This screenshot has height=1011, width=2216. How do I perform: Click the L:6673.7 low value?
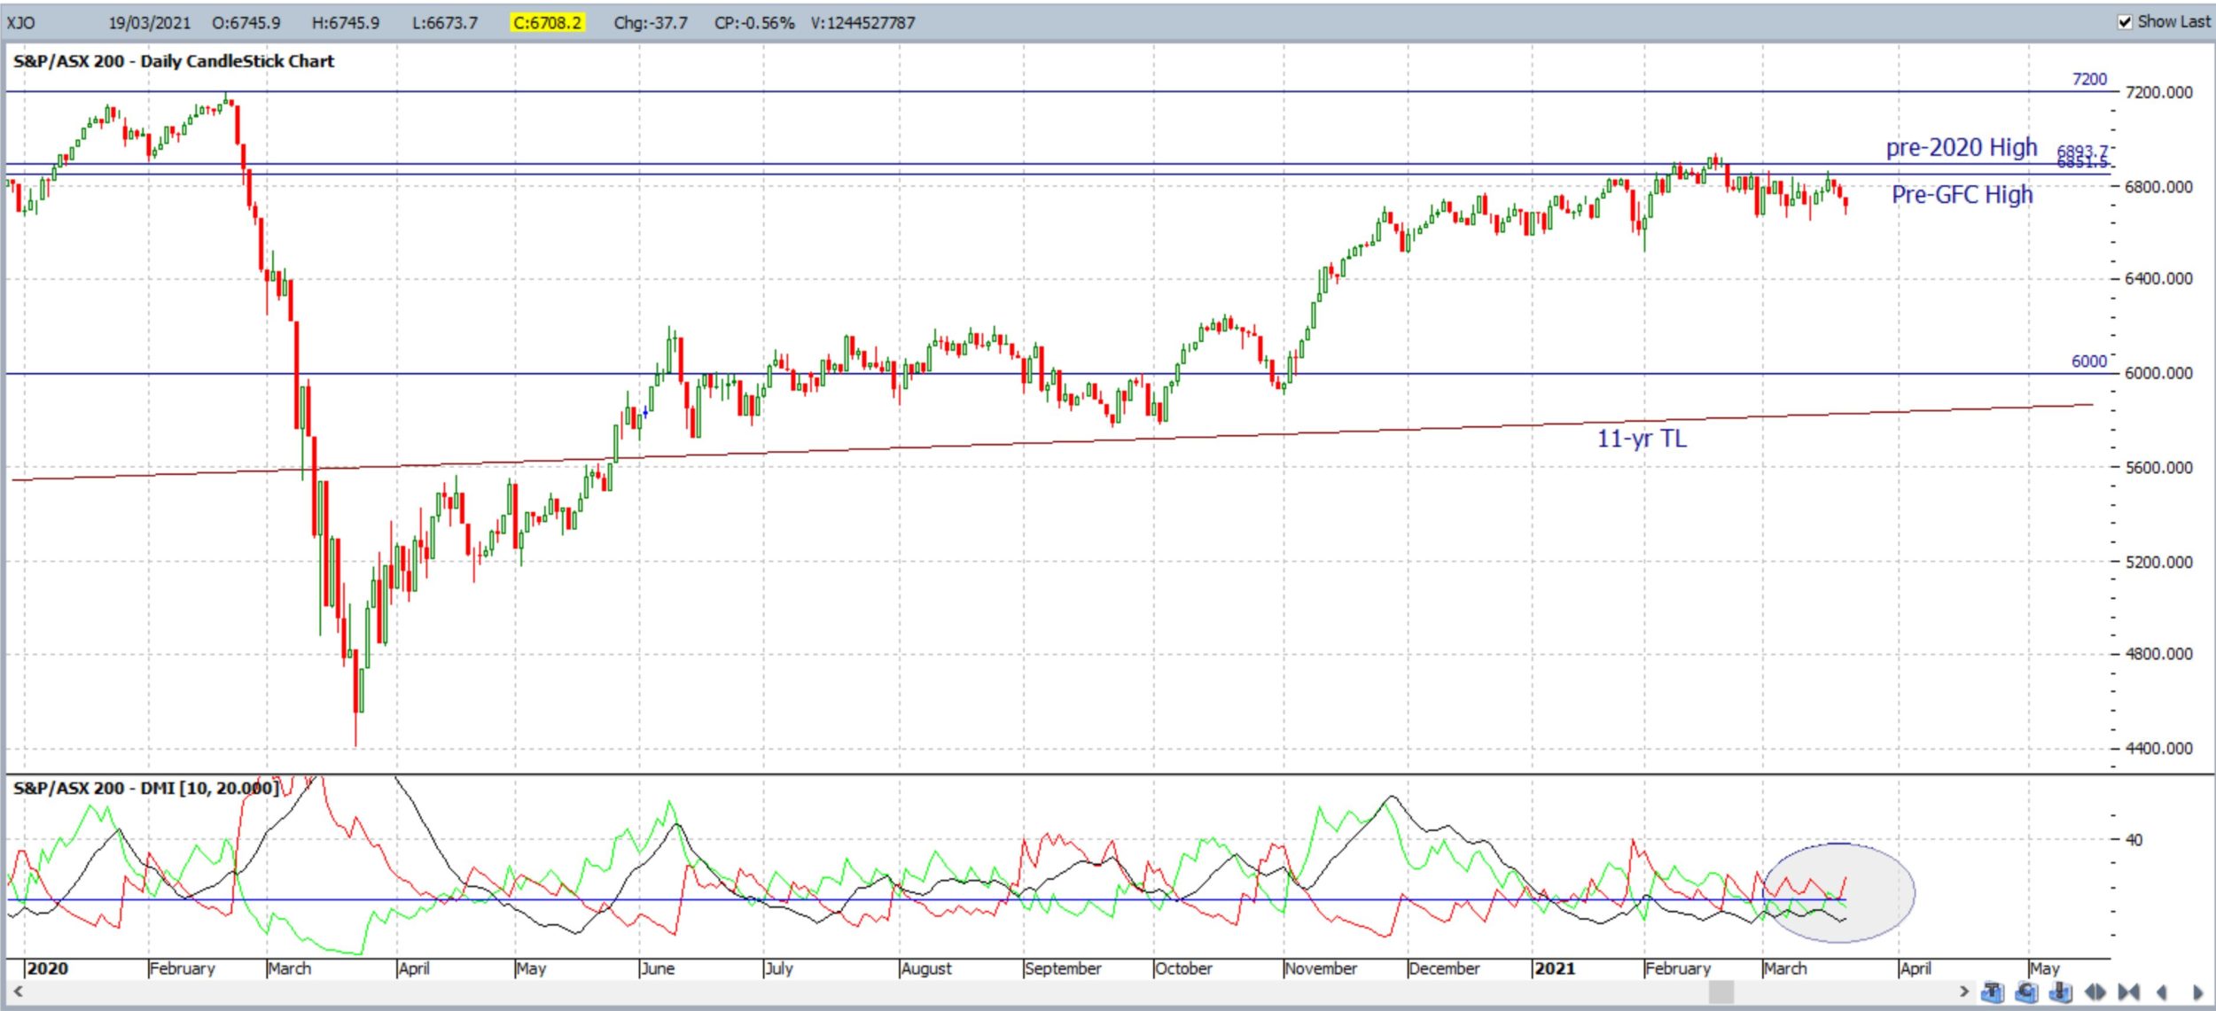click(445, 23)
